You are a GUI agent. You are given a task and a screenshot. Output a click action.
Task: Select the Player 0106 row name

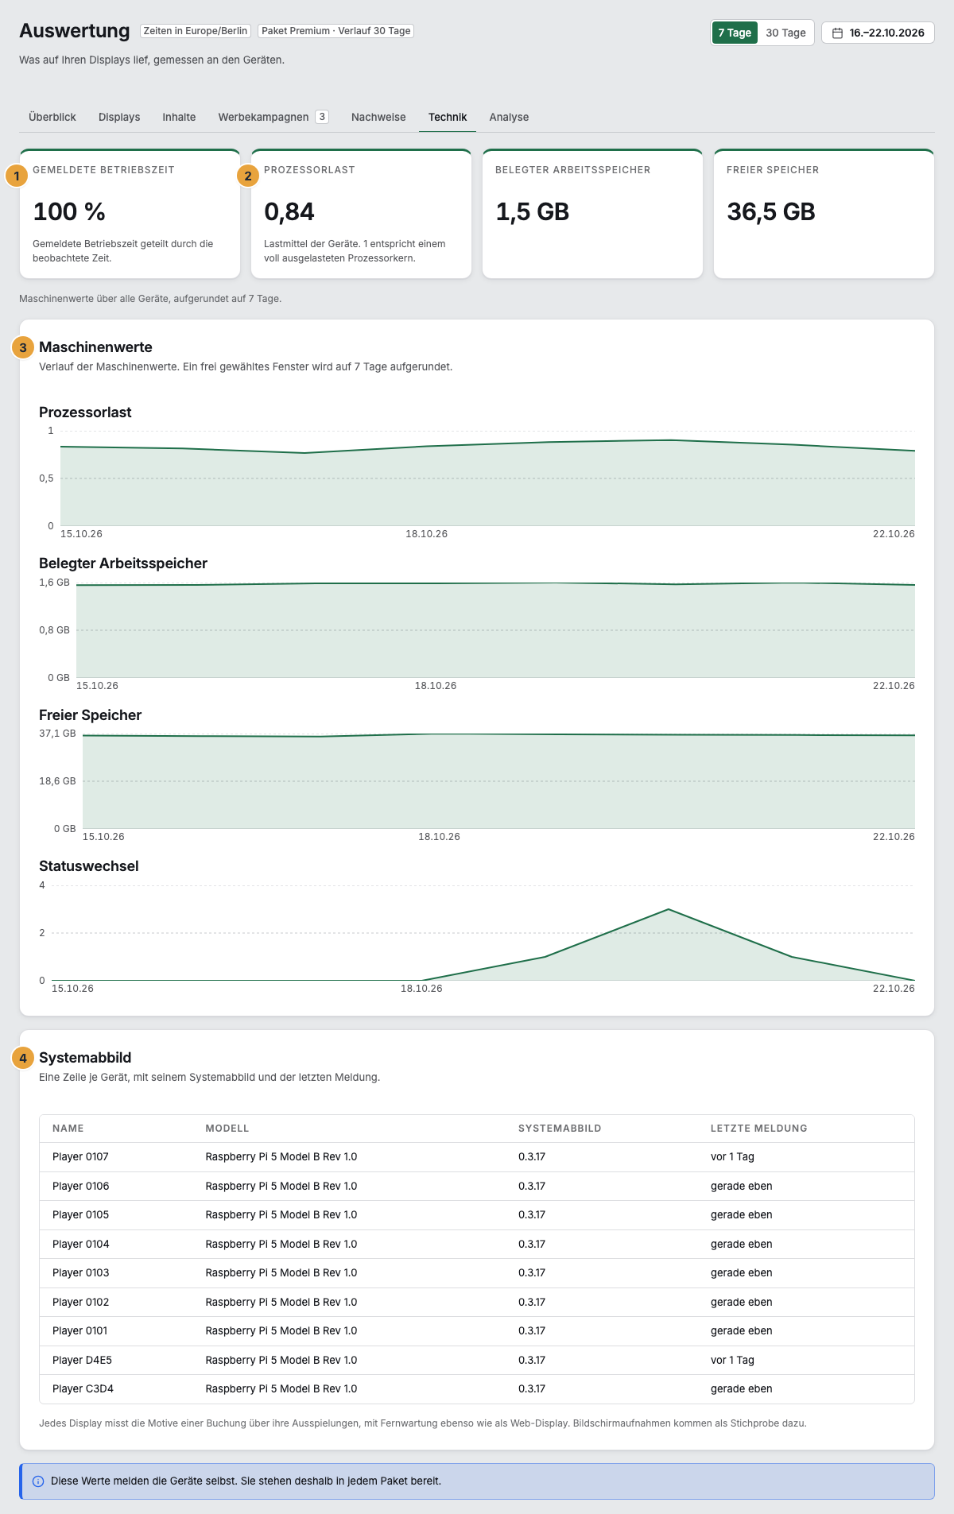coord(81,1187)
